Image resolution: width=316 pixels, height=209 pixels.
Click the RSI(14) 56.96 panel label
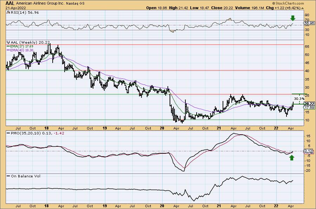click(24, 13)
